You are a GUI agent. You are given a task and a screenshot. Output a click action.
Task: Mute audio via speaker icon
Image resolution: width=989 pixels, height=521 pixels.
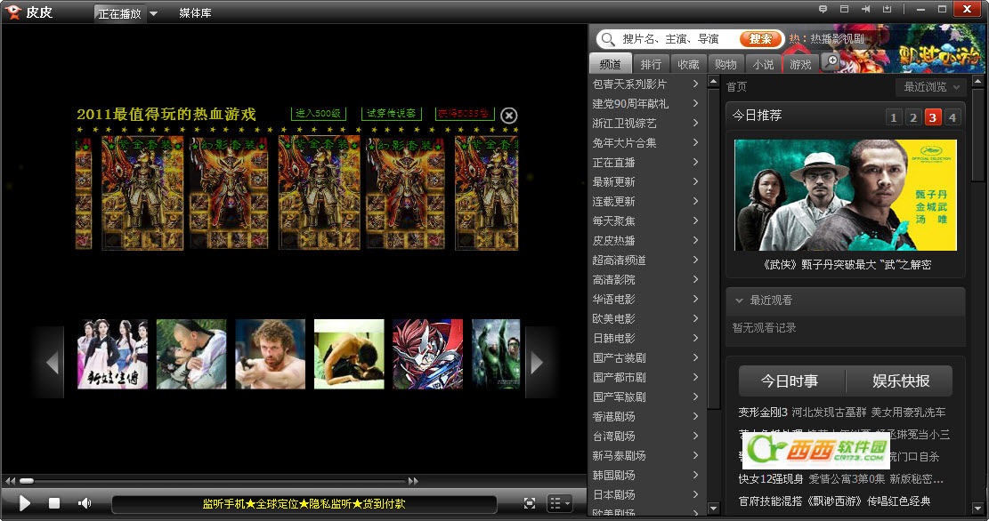[x=85, y=502]
